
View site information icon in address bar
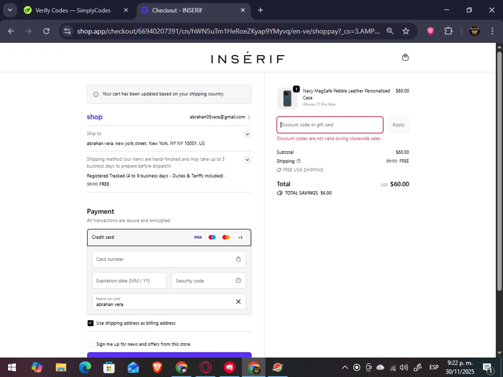click(x=67, y=31)
